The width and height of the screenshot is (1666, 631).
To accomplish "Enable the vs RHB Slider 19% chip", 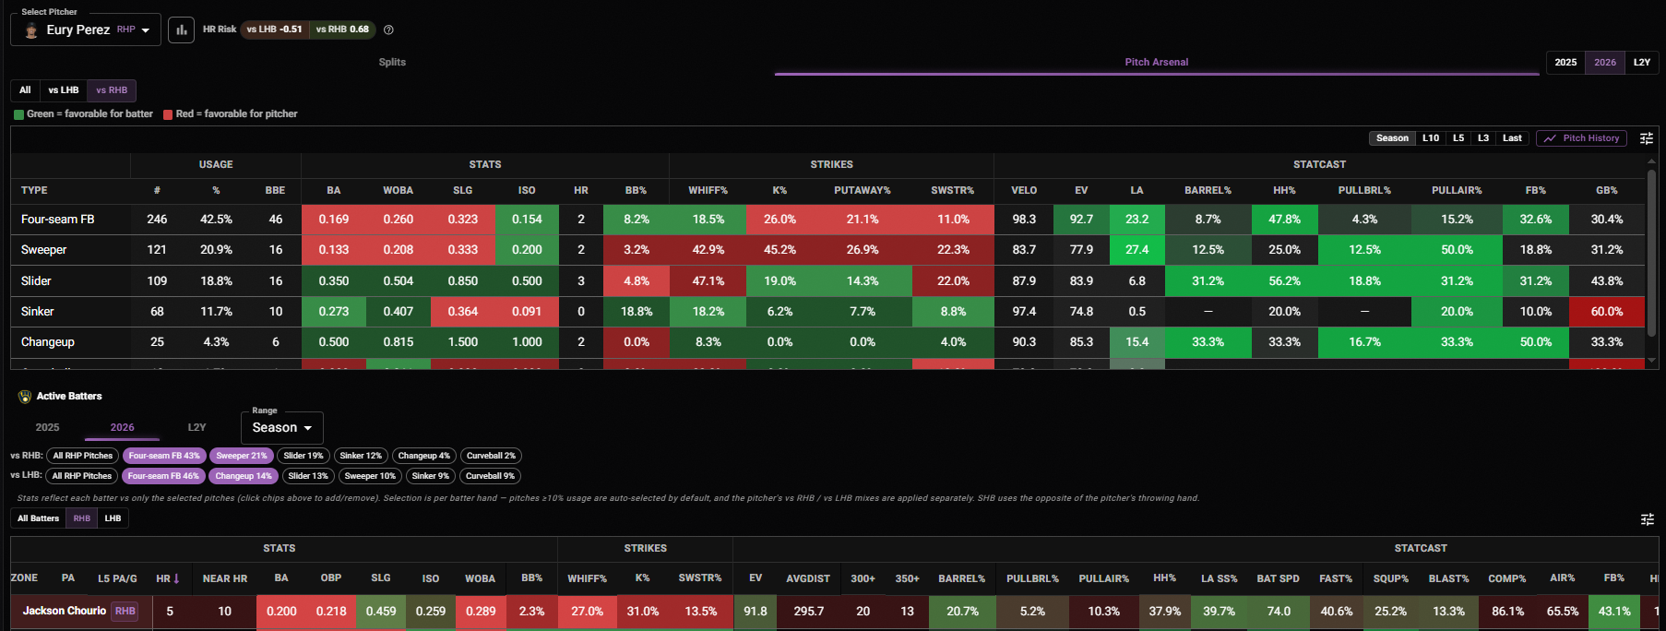I will pyautogui.click(x=303, y=456).
